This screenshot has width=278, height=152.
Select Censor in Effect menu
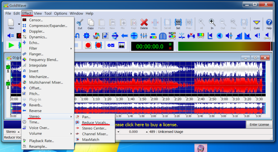[48, 20]
